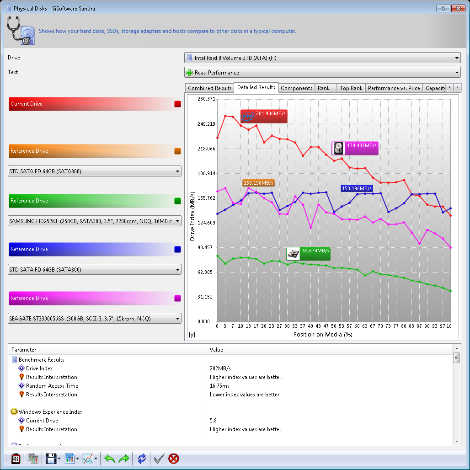Open the Top Rank tab

tap(351, 88)
